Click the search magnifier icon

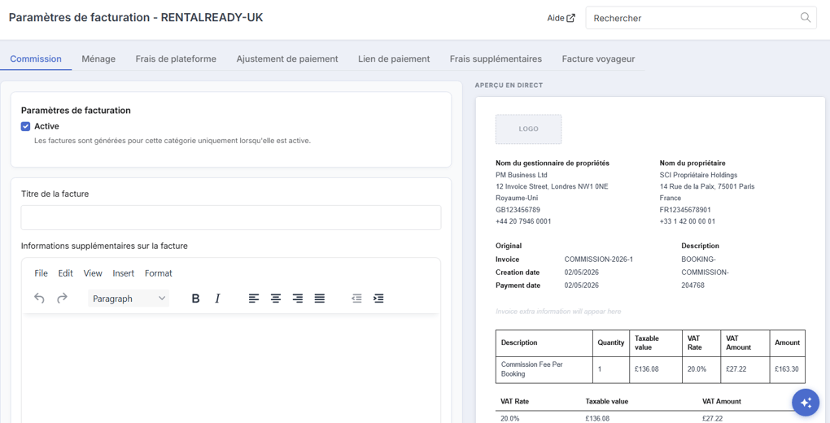point(805,17)
